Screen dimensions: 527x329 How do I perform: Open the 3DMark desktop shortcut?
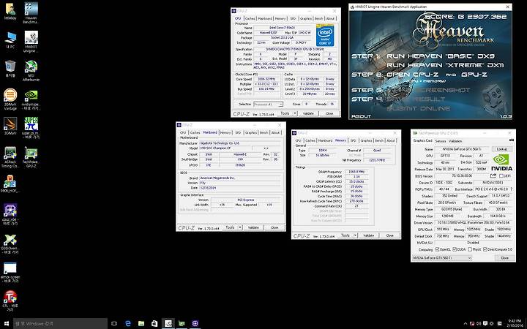10,126
